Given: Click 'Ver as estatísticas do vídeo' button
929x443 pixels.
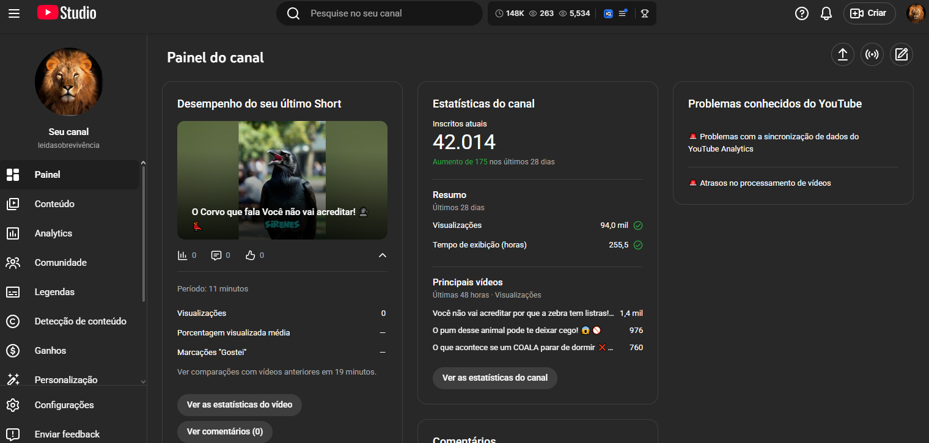Looking at the screenshot, I should coord(240,405).
